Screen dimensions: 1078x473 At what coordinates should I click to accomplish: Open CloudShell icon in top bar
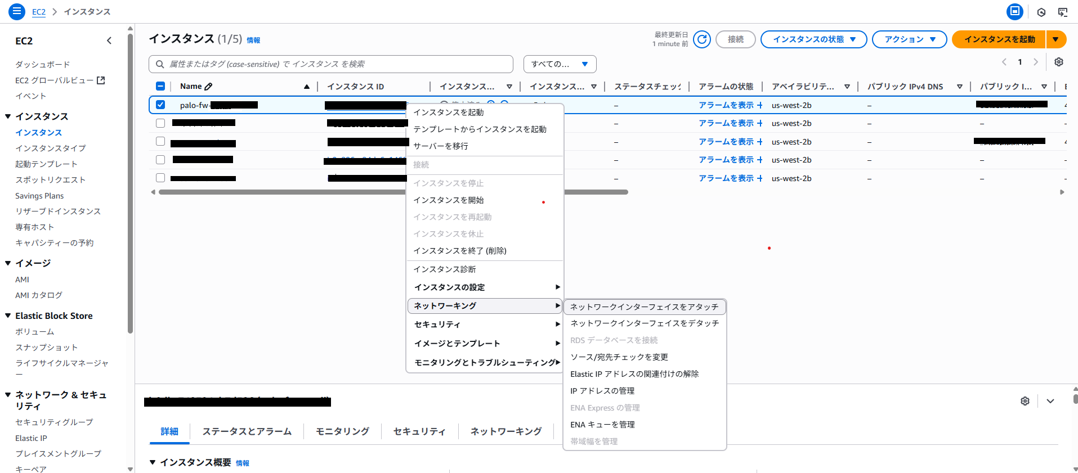click(1063, 12)
